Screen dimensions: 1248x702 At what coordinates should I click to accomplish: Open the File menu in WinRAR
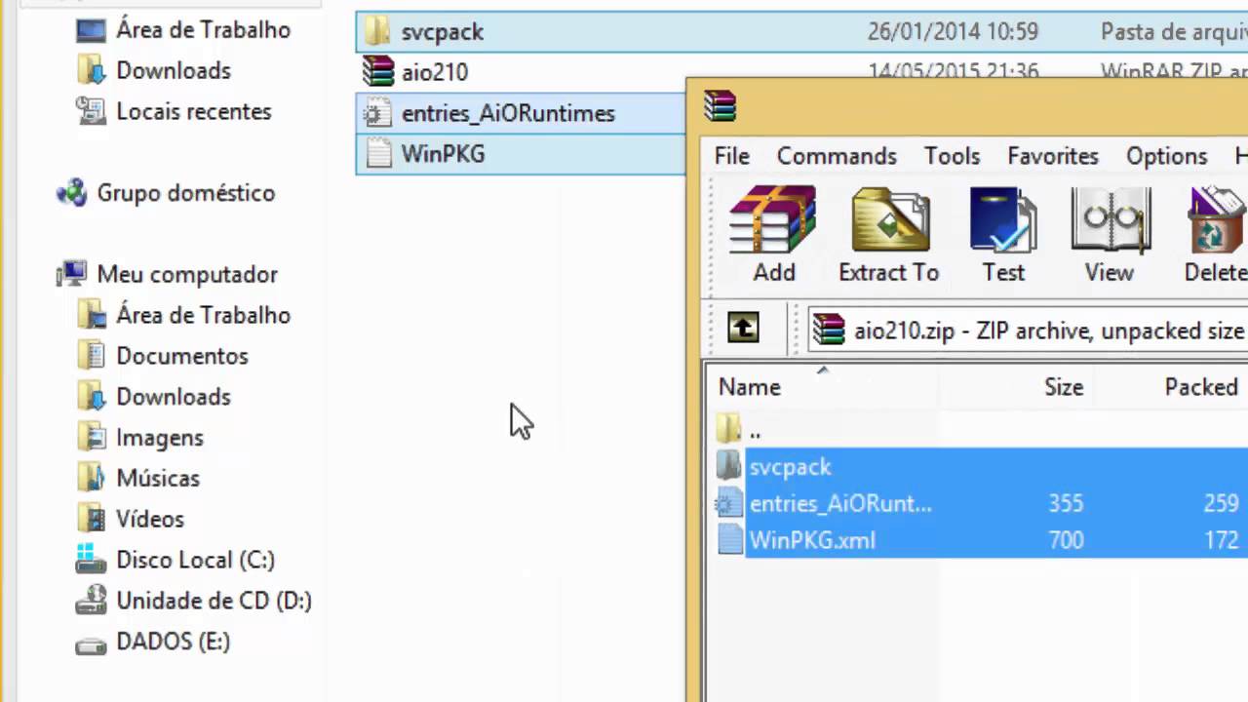click(x=731, y=156)
